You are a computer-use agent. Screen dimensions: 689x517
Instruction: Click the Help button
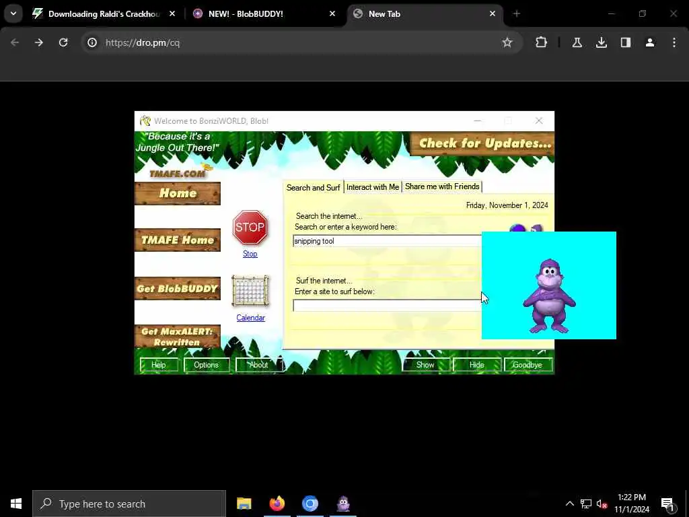(159, 365)
